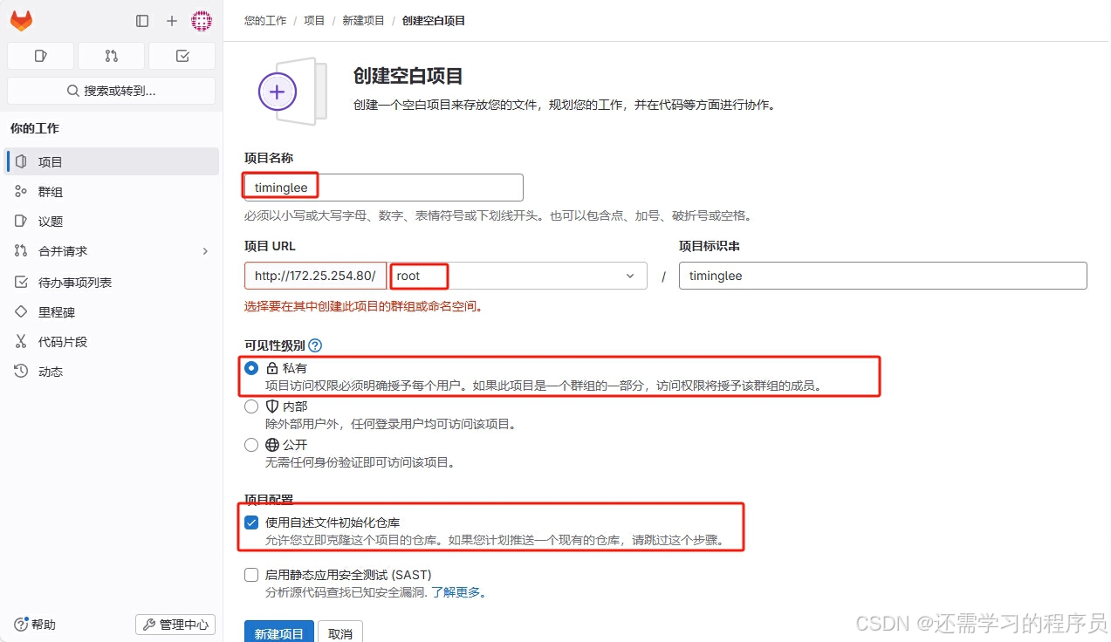Open 待办事项列表 in the sidebar

pyautogui.click(x=113, y=283)
